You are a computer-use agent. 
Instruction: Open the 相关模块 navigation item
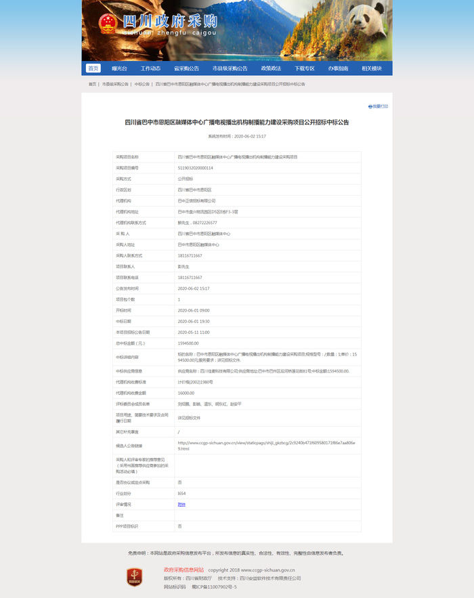tap(372, 68)
